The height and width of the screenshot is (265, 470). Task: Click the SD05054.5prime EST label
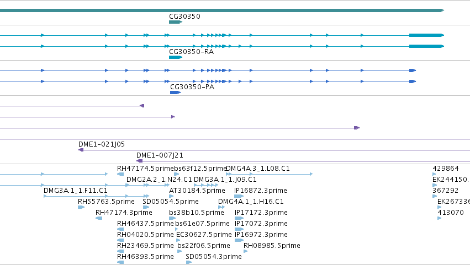coord(171,202)
